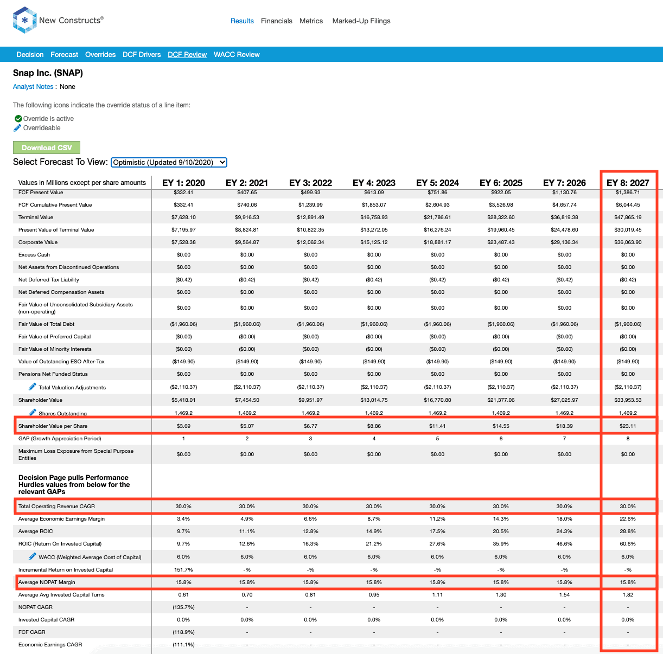This screenshot has width=663, height=654.
Task: Click the EY 6: 2025 column header
Action: click(501, 183)
